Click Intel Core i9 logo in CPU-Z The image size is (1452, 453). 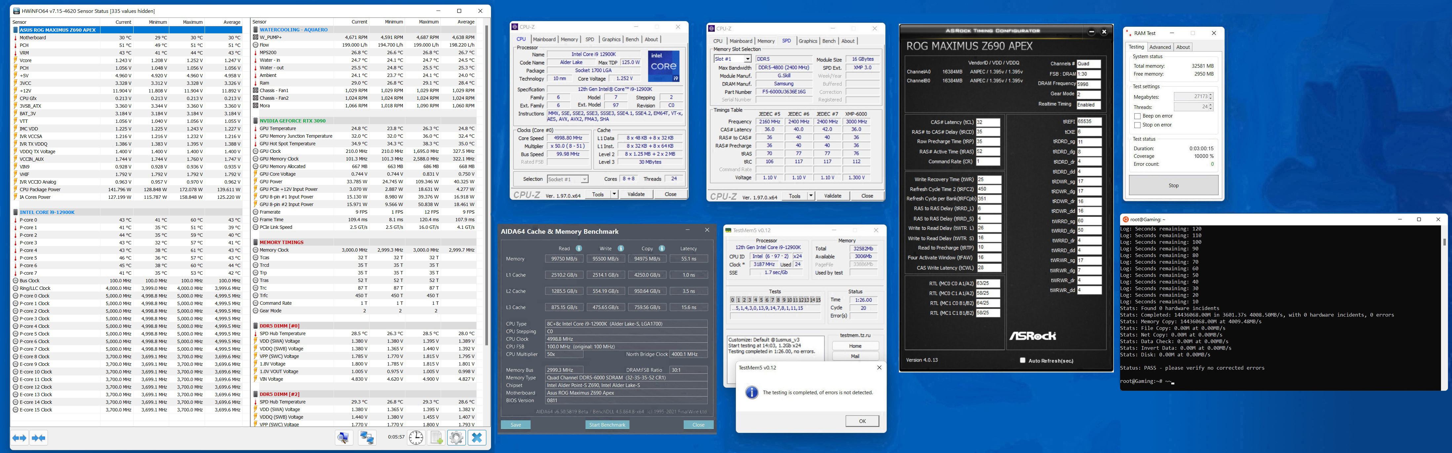point(664,66)
